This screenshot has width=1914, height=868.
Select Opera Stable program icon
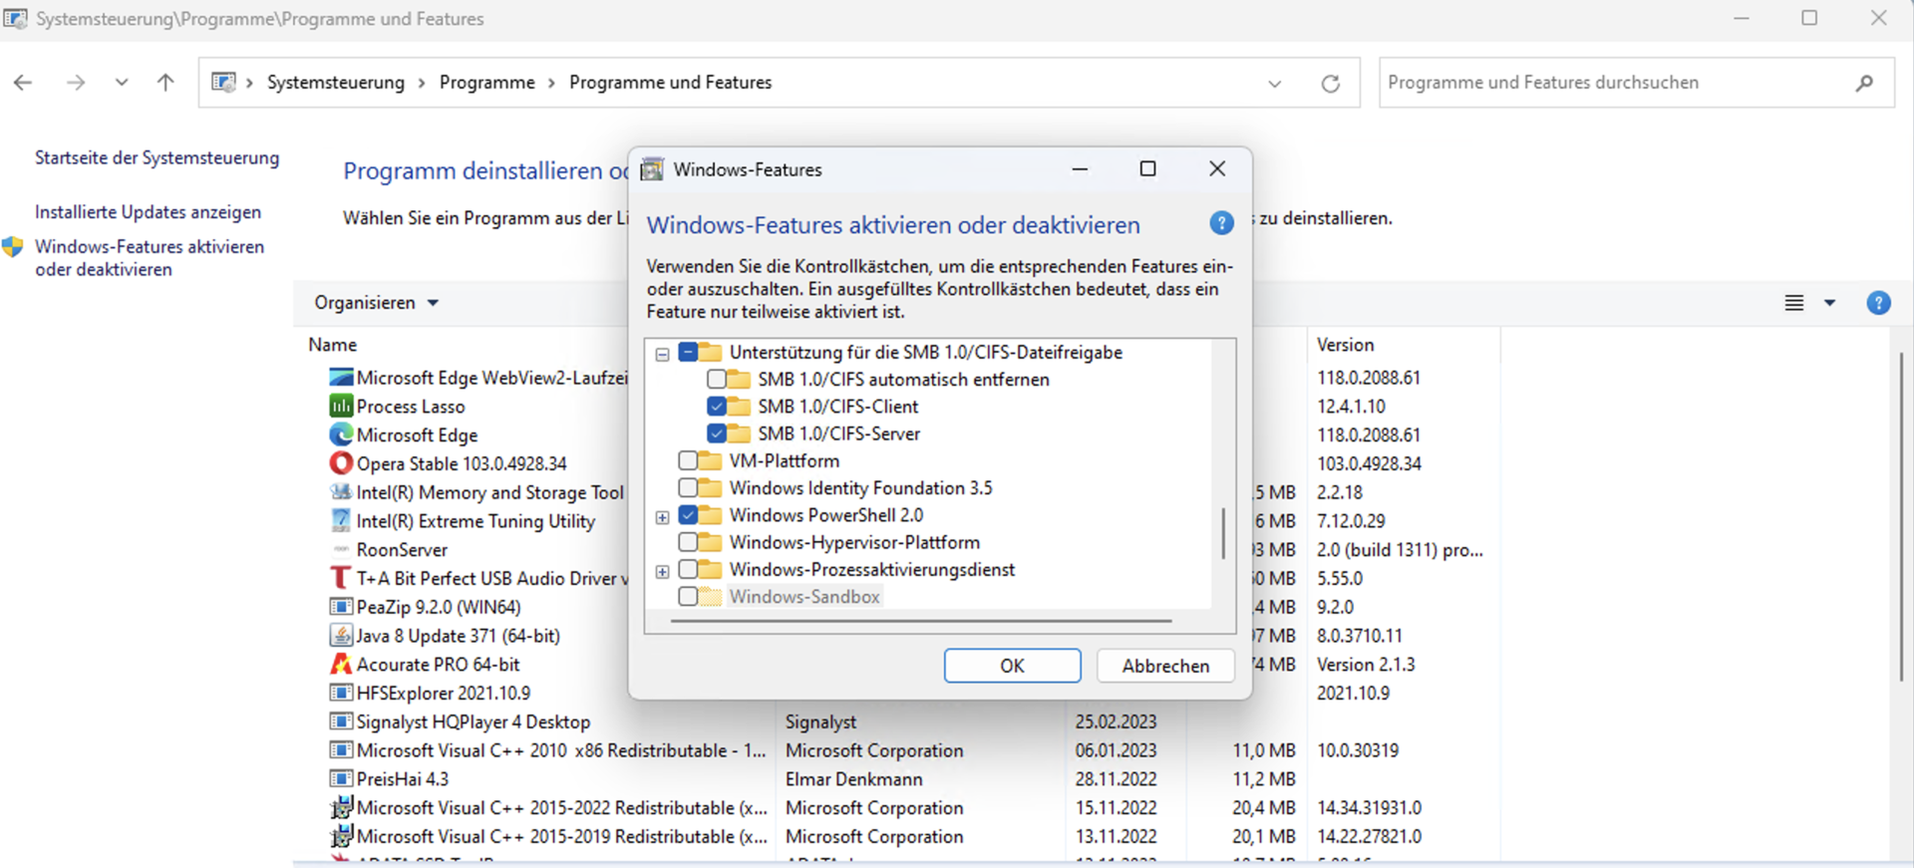point(341,463)
